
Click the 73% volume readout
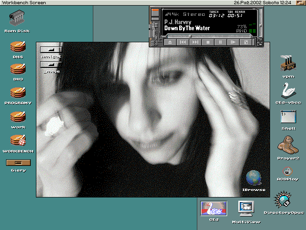pos(242,26)
